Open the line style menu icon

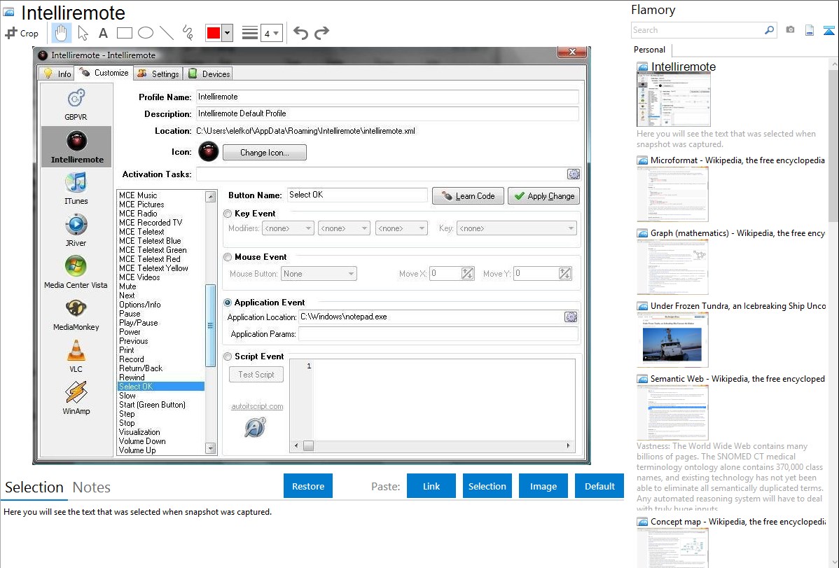click(250, 33)
